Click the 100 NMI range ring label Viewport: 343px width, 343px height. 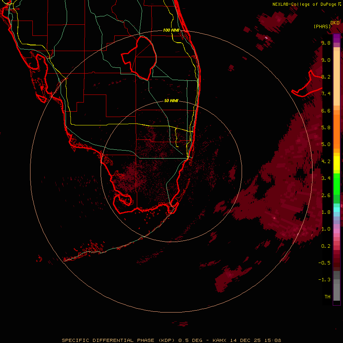171,30
